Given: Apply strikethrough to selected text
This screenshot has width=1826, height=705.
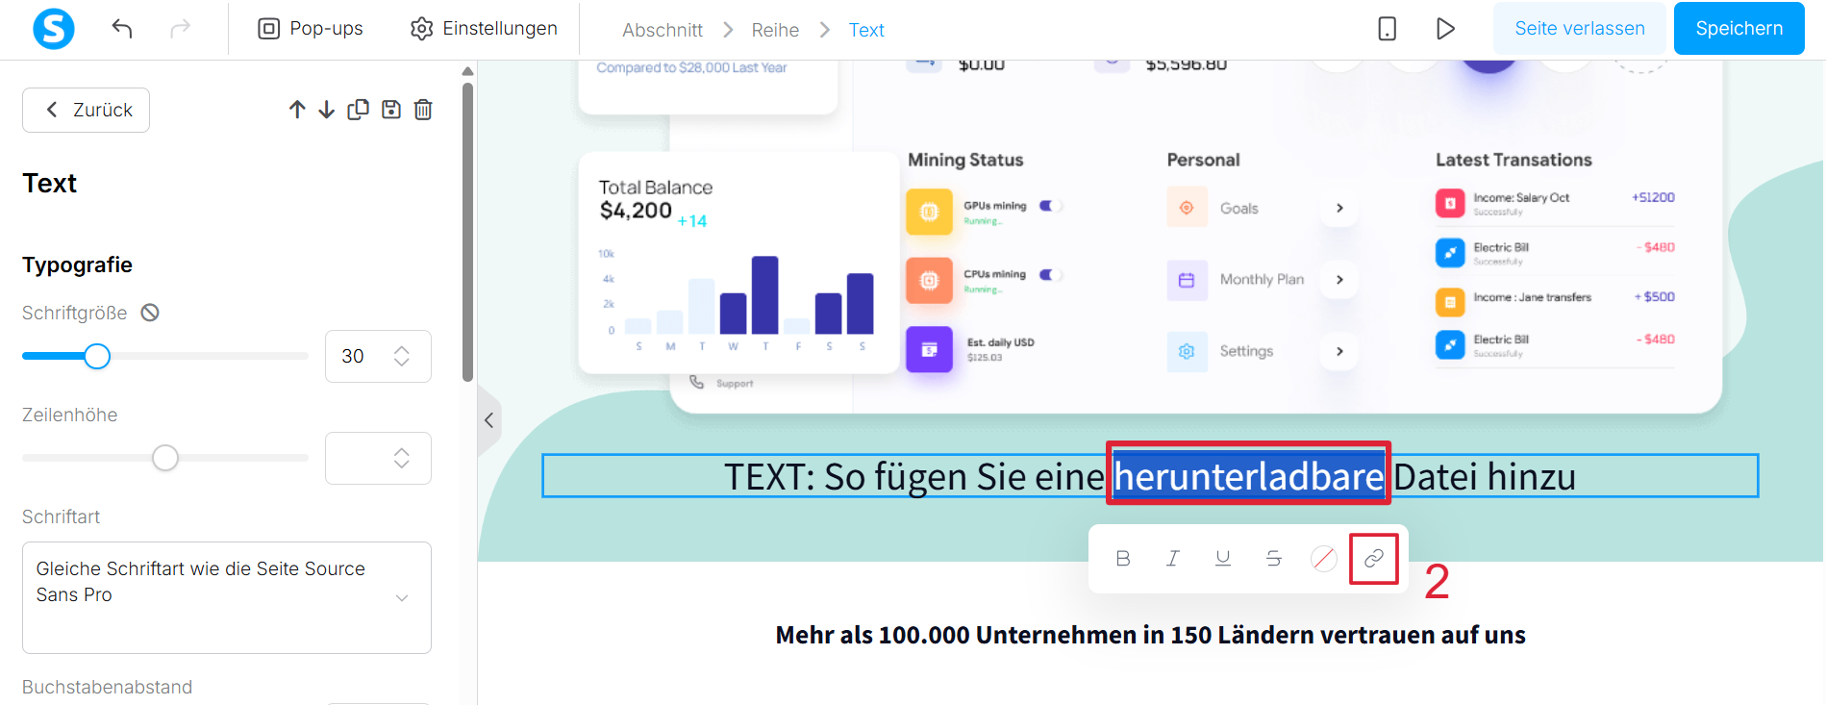Looking at the screenshot, I should (x=1273, y=558).
